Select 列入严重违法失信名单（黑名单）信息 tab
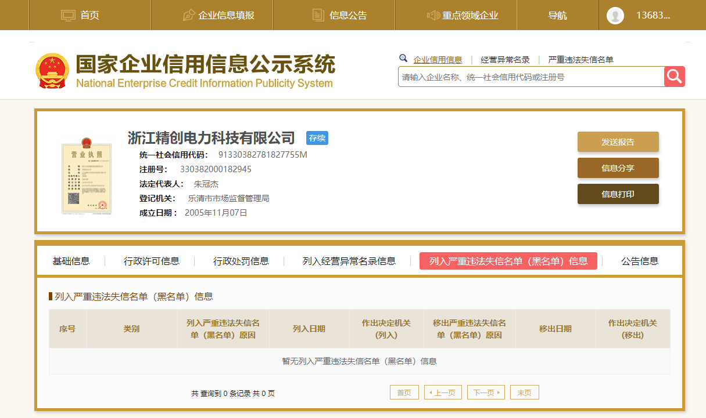The height and width of the screenshot is (418, 706). pos(508,261)
